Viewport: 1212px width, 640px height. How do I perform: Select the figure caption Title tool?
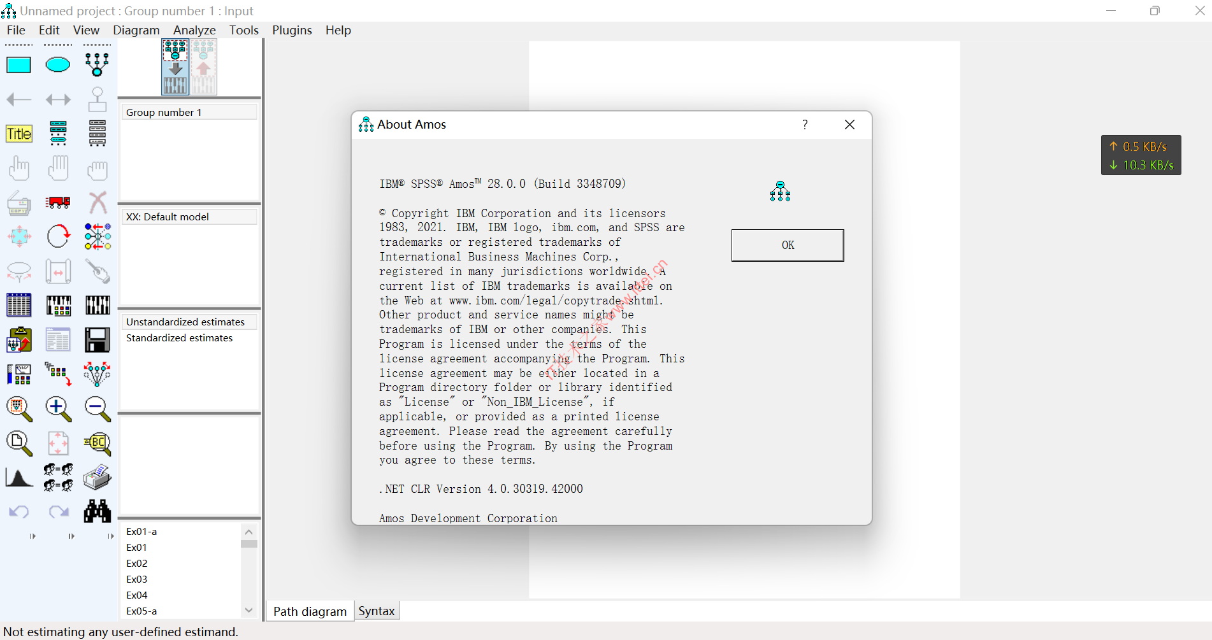click(18, 134)
